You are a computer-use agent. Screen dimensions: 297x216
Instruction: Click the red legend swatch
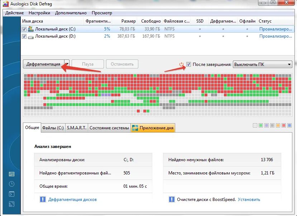(x=283, y=125)
